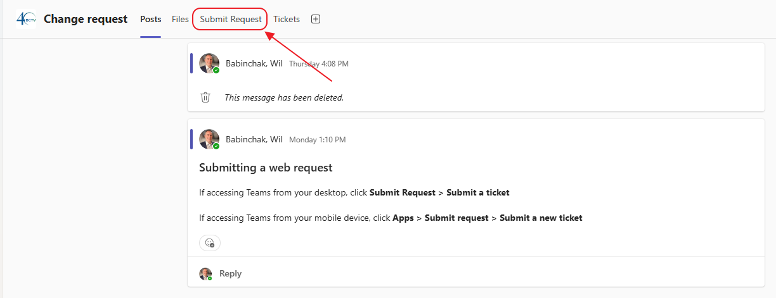
Task: Select the Thursday 4:08 PM timestamp
Action: (319, 64)
